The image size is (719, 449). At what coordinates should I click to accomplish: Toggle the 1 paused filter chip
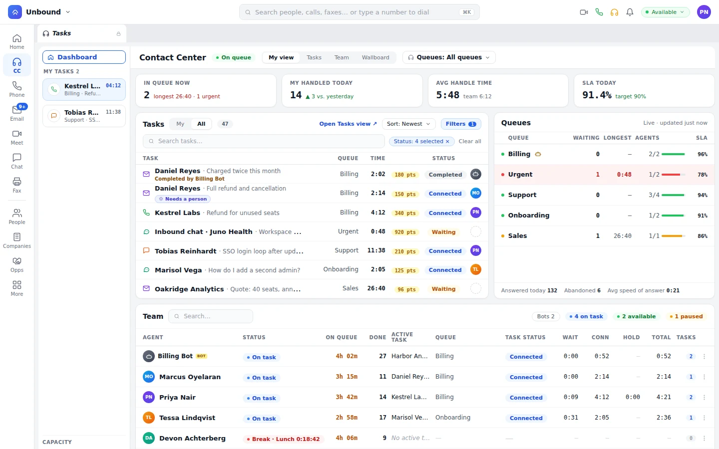(x=686, y=316)
